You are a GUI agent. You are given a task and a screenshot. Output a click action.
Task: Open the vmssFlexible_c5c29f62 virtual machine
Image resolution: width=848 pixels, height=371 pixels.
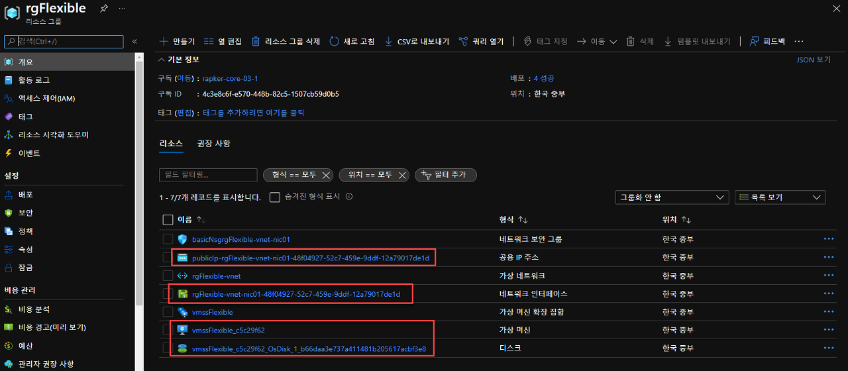228,330
